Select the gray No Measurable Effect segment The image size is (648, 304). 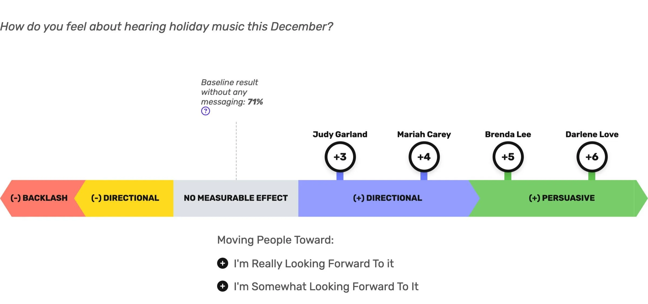(236, 198)
